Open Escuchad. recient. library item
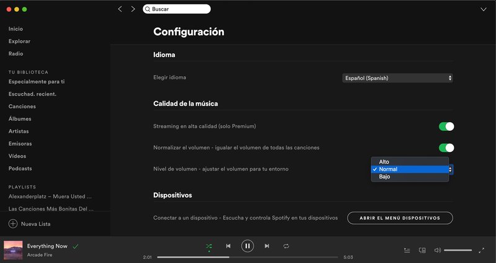The height and width of the screenshot is (263, 496). click(x=32, y=94)
